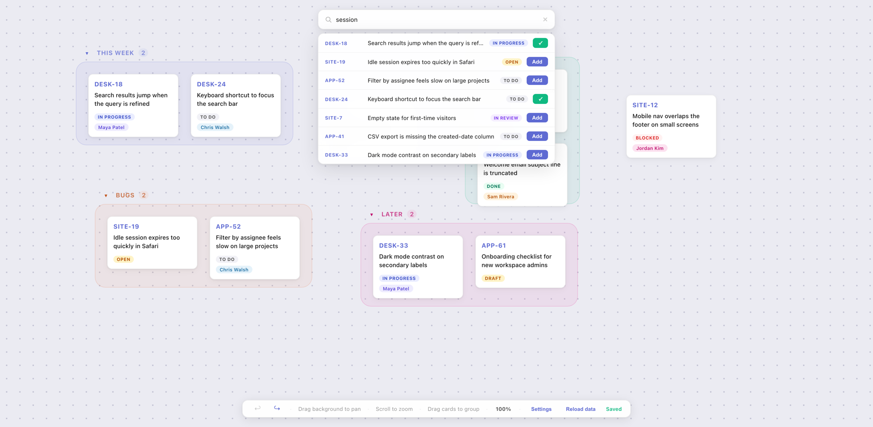The image size is (873, 427).
Task: Open the APP-61 card in Later
Action: pos(520,261)
